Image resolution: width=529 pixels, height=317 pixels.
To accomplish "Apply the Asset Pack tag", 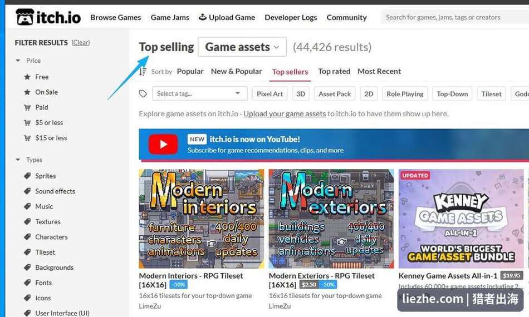I will click(335, 93).
